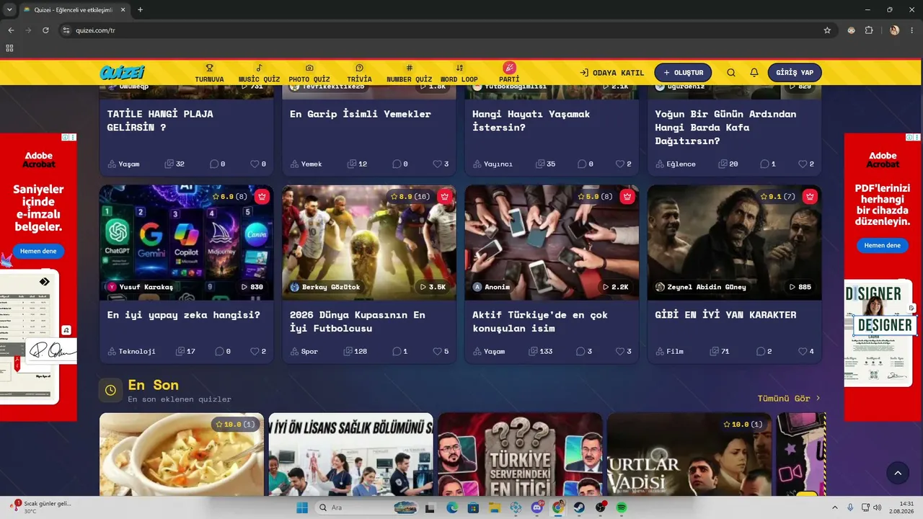Open the Chrome tab search dropdown
The height and width of the screenshot is (519, 923).
pyautogui.click(x=9, y=9)
